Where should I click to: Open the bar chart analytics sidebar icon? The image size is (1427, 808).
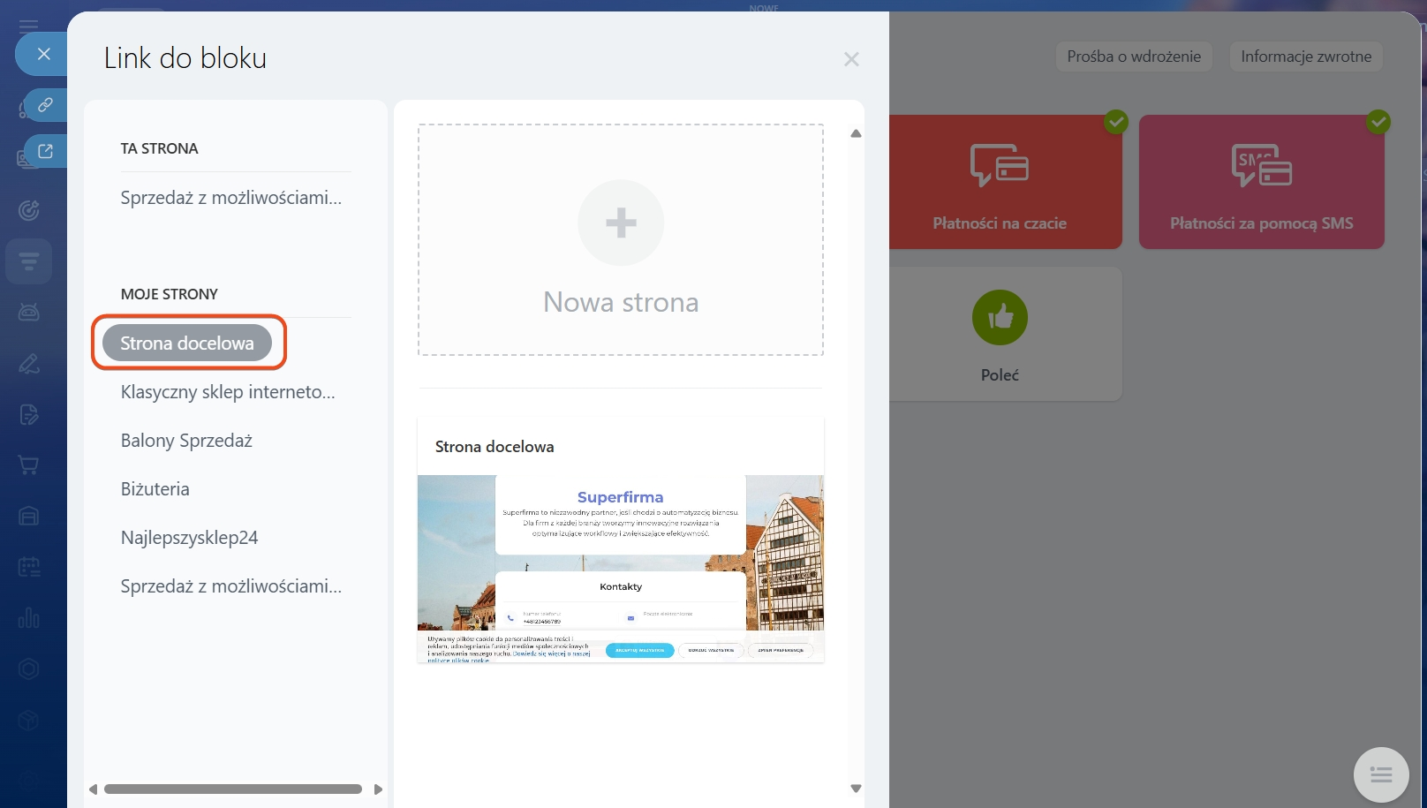(28, 617)
